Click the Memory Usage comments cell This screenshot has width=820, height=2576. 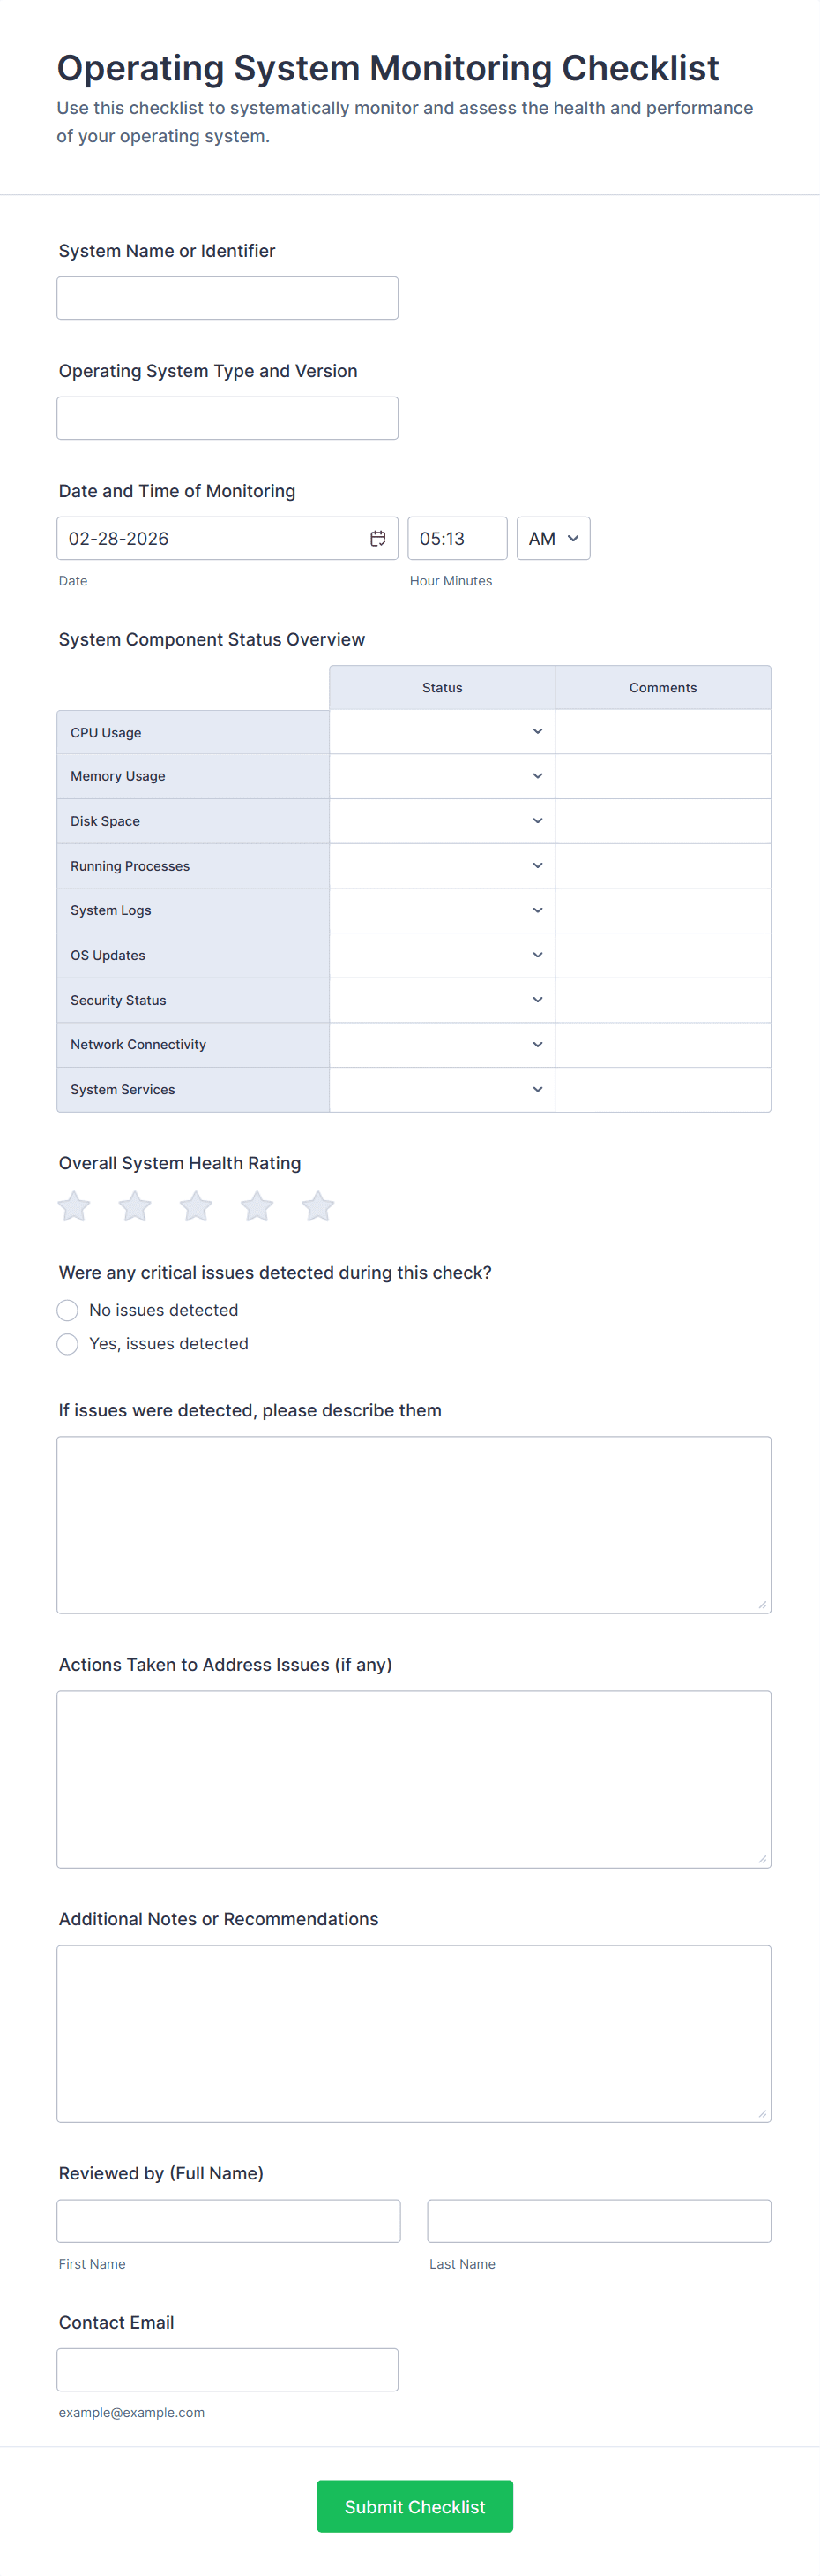tap(663, 776)
